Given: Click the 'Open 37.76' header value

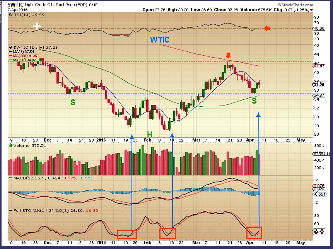Looking at the screenshot, I should (x=154, y=10).
